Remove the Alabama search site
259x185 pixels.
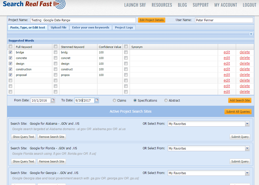52,137
